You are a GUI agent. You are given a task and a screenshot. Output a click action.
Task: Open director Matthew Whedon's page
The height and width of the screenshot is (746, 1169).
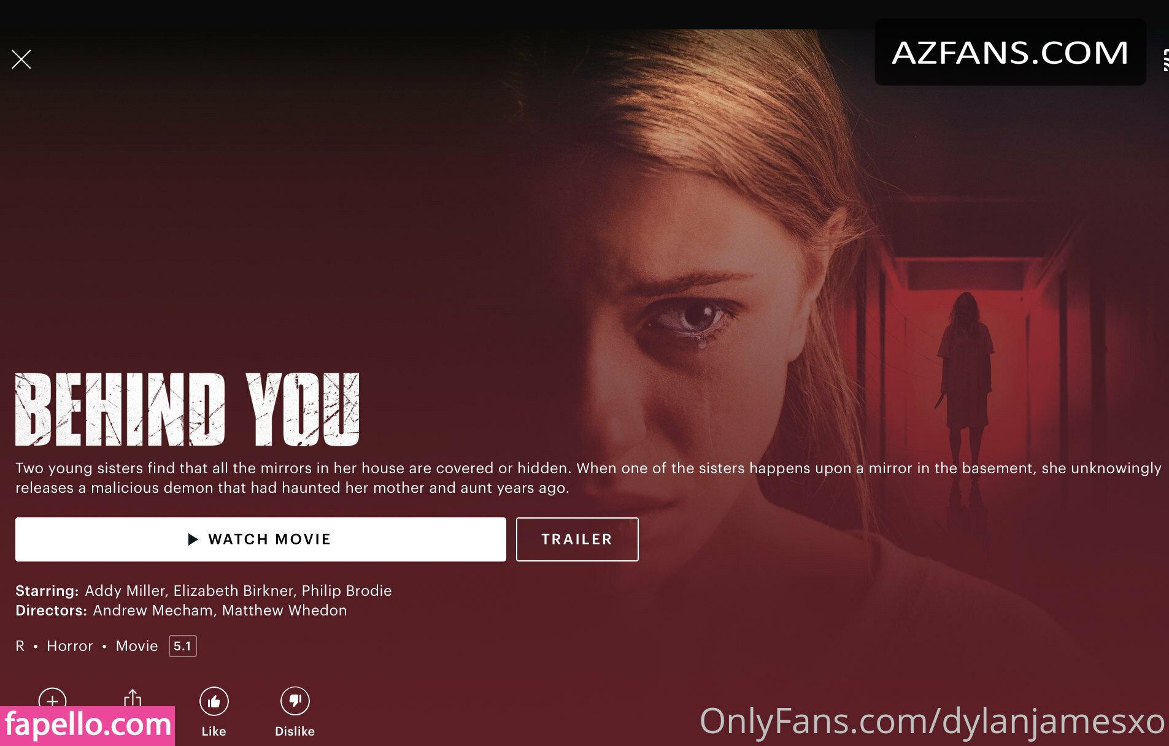[x=285, y=611]
